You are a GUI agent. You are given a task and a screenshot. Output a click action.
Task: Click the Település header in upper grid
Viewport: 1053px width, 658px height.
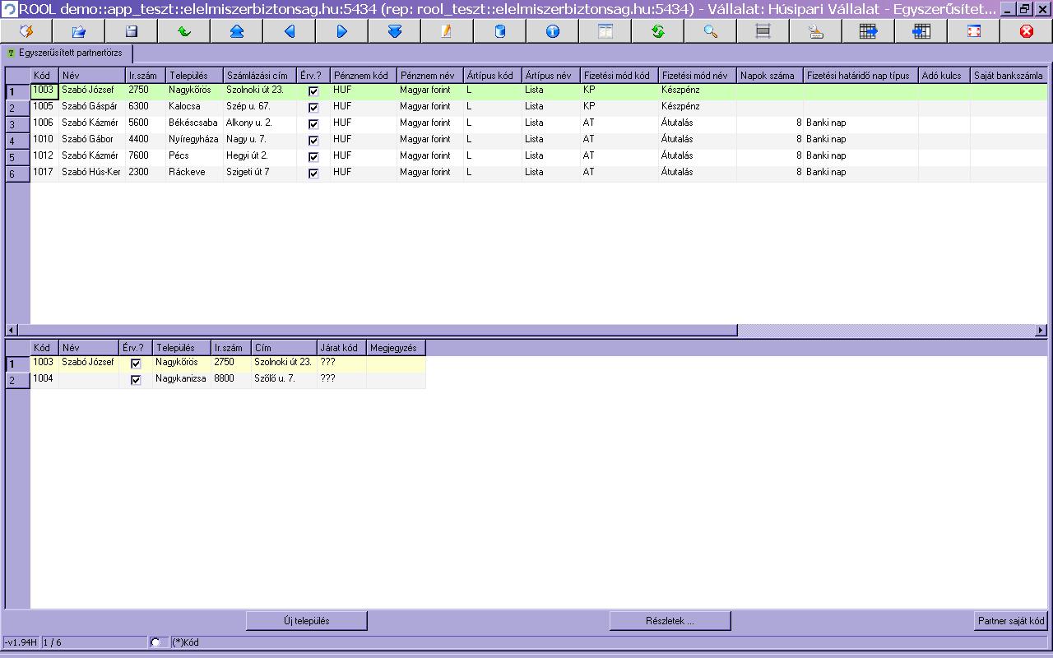[x=195, y=76]
